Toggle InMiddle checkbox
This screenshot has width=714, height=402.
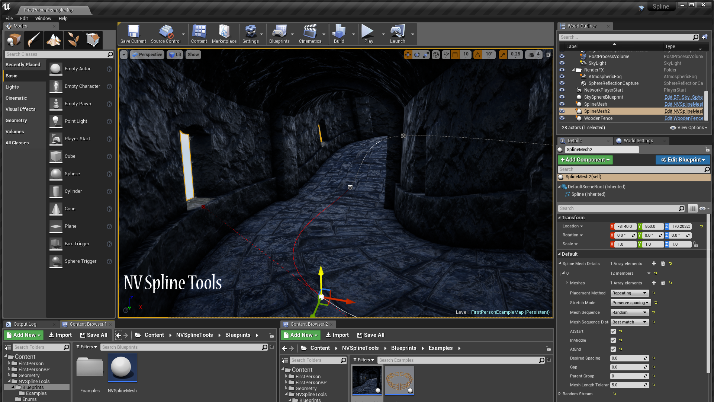pyautogui.click(x=613, y=340)
